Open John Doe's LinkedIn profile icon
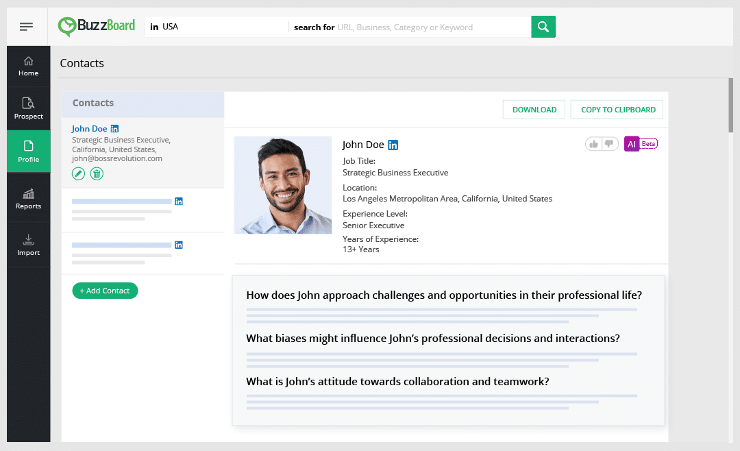740x451 pixels. (393, 145)
